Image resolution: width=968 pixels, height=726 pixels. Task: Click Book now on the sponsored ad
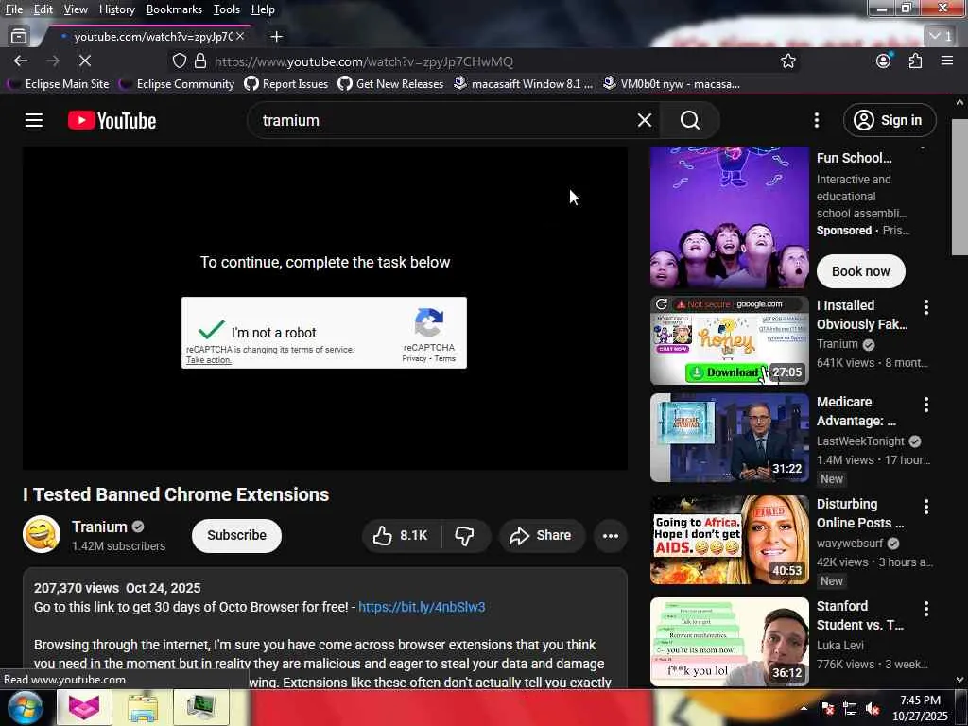[860, 271]
